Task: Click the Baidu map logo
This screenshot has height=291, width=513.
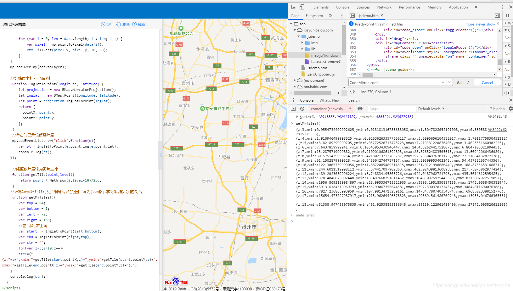Action: 176,281
